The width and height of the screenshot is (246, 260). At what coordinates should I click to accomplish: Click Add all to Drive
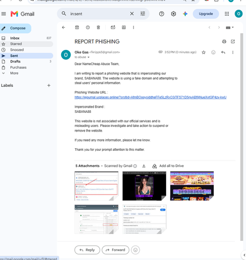pos(168,166)
